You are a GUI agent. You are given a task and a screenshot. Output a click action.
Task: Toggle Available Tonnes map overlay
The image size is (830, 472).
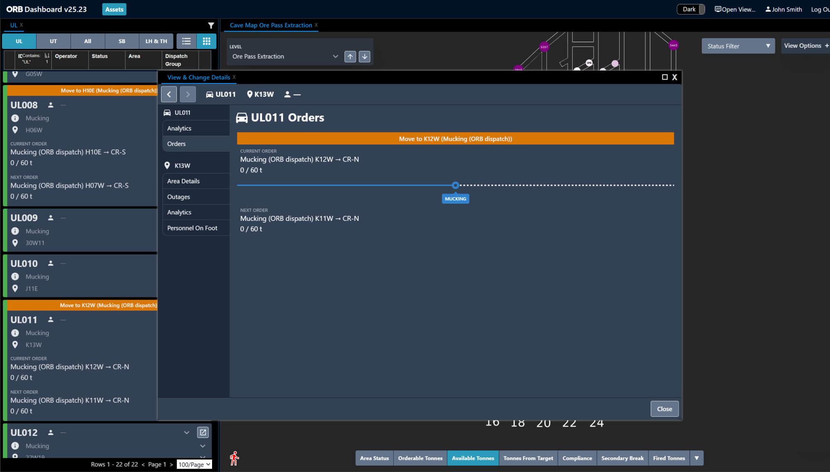tap(473, 458)
